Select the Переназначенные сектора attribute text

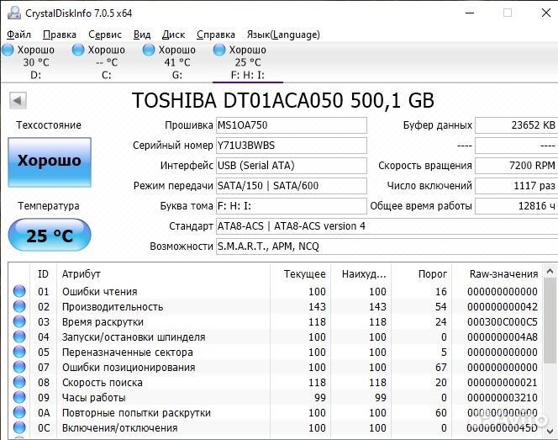tap(128, 352)
